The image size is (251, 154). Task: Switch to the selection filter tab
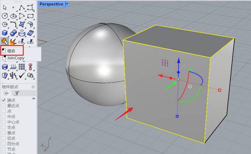pyautogui.click(x=17, y=93)
